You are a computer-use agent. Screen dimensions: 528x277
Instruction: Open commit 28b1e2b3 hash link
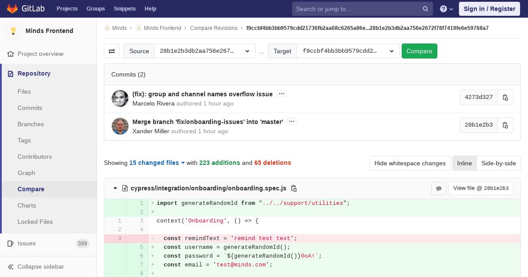pos(479,125)
